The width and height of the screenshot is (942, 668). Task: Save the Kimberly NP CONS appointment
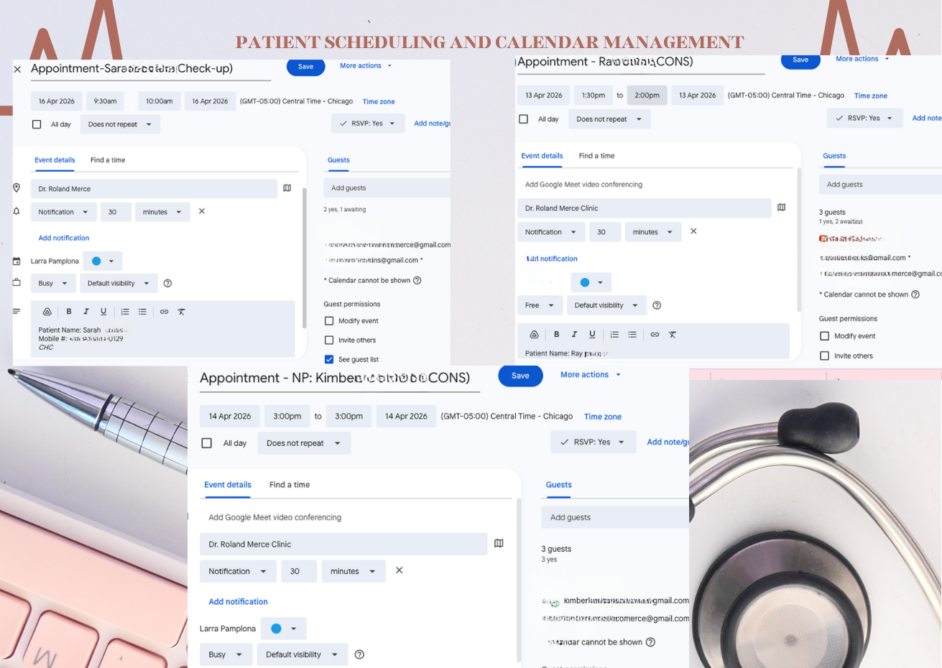coord(520,376)
